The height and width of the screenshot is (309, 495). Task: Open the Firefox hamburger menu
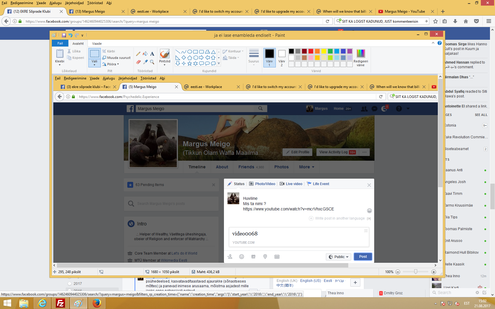[489, 21]
